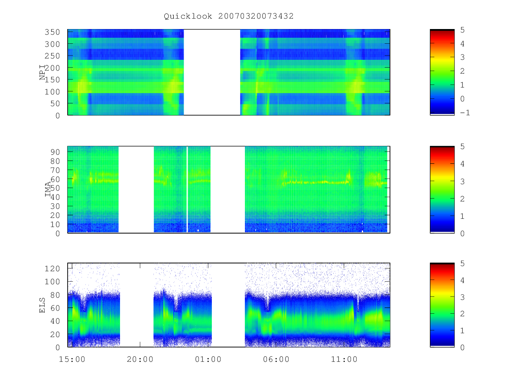
Task: Click the 20:00 time tick label
Action: coord(140,360)
